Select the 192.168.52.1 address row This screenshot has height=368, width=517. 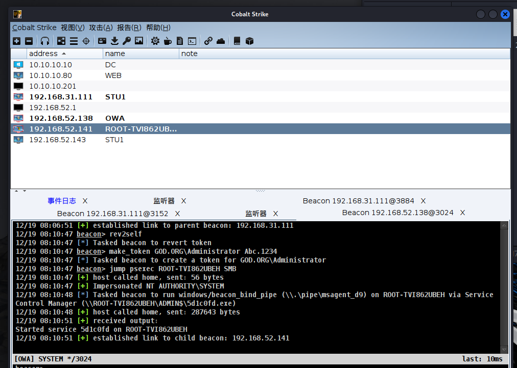pyautogui.click(x=261, y=108)
